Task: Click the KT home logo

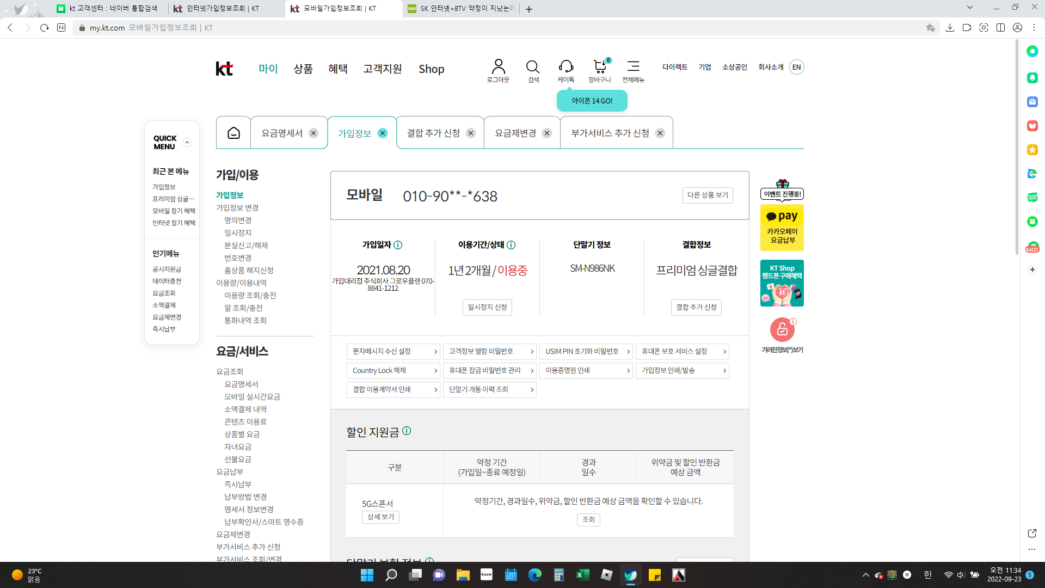Action: click(224, 69)
